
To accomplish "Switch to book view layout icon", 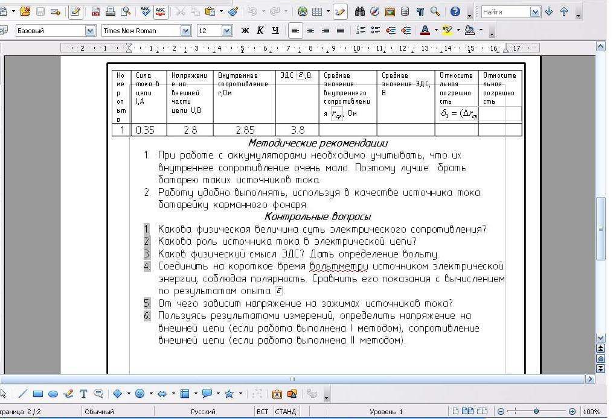I will click(x=482, y=411).
